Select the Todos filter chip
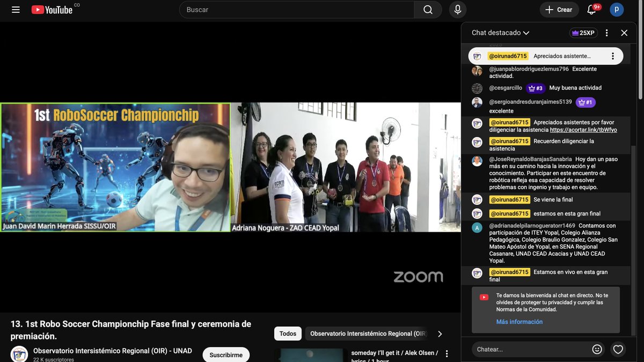 [288, 334]
